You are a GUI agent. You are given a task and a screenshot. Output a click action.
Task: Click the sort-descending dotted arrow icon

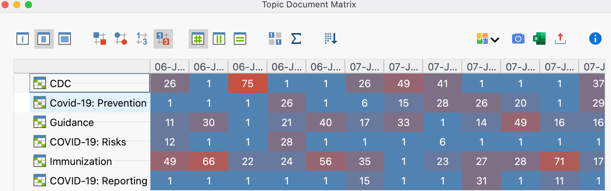(330, 39)
